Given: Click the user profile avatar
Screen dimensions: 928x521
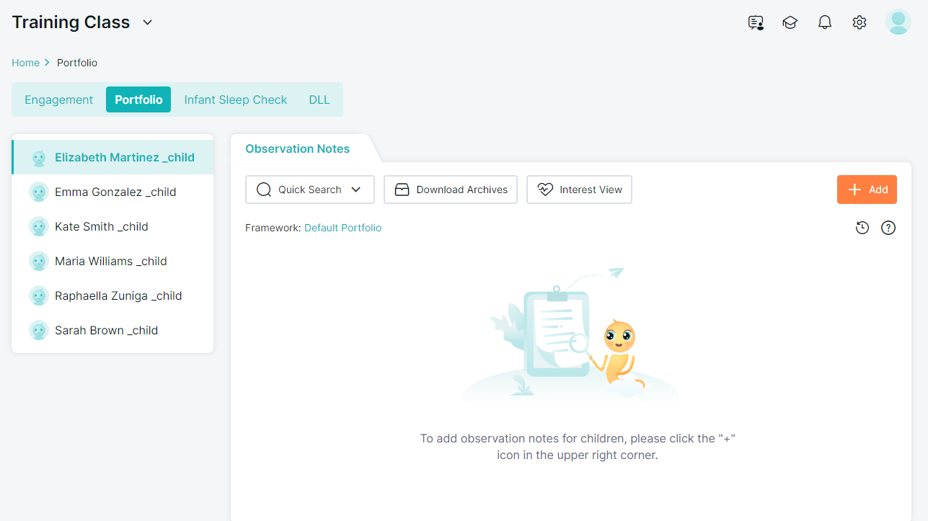Looking at the screenshot, I should [x=898, y=22].
